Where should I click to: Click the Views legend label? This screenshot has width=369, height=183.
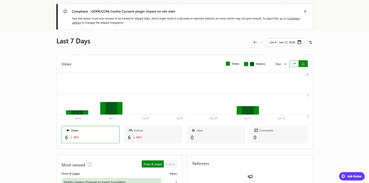tap(235, 64)
